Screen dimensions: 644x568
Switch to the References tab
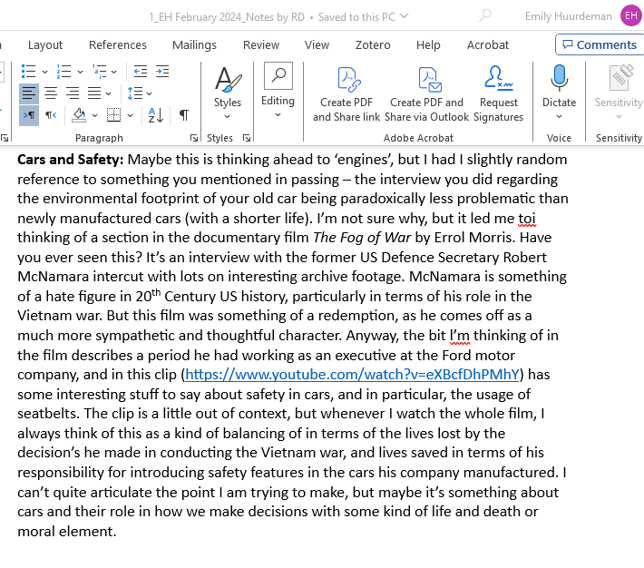pyautogui.click(x=117, y=44)
